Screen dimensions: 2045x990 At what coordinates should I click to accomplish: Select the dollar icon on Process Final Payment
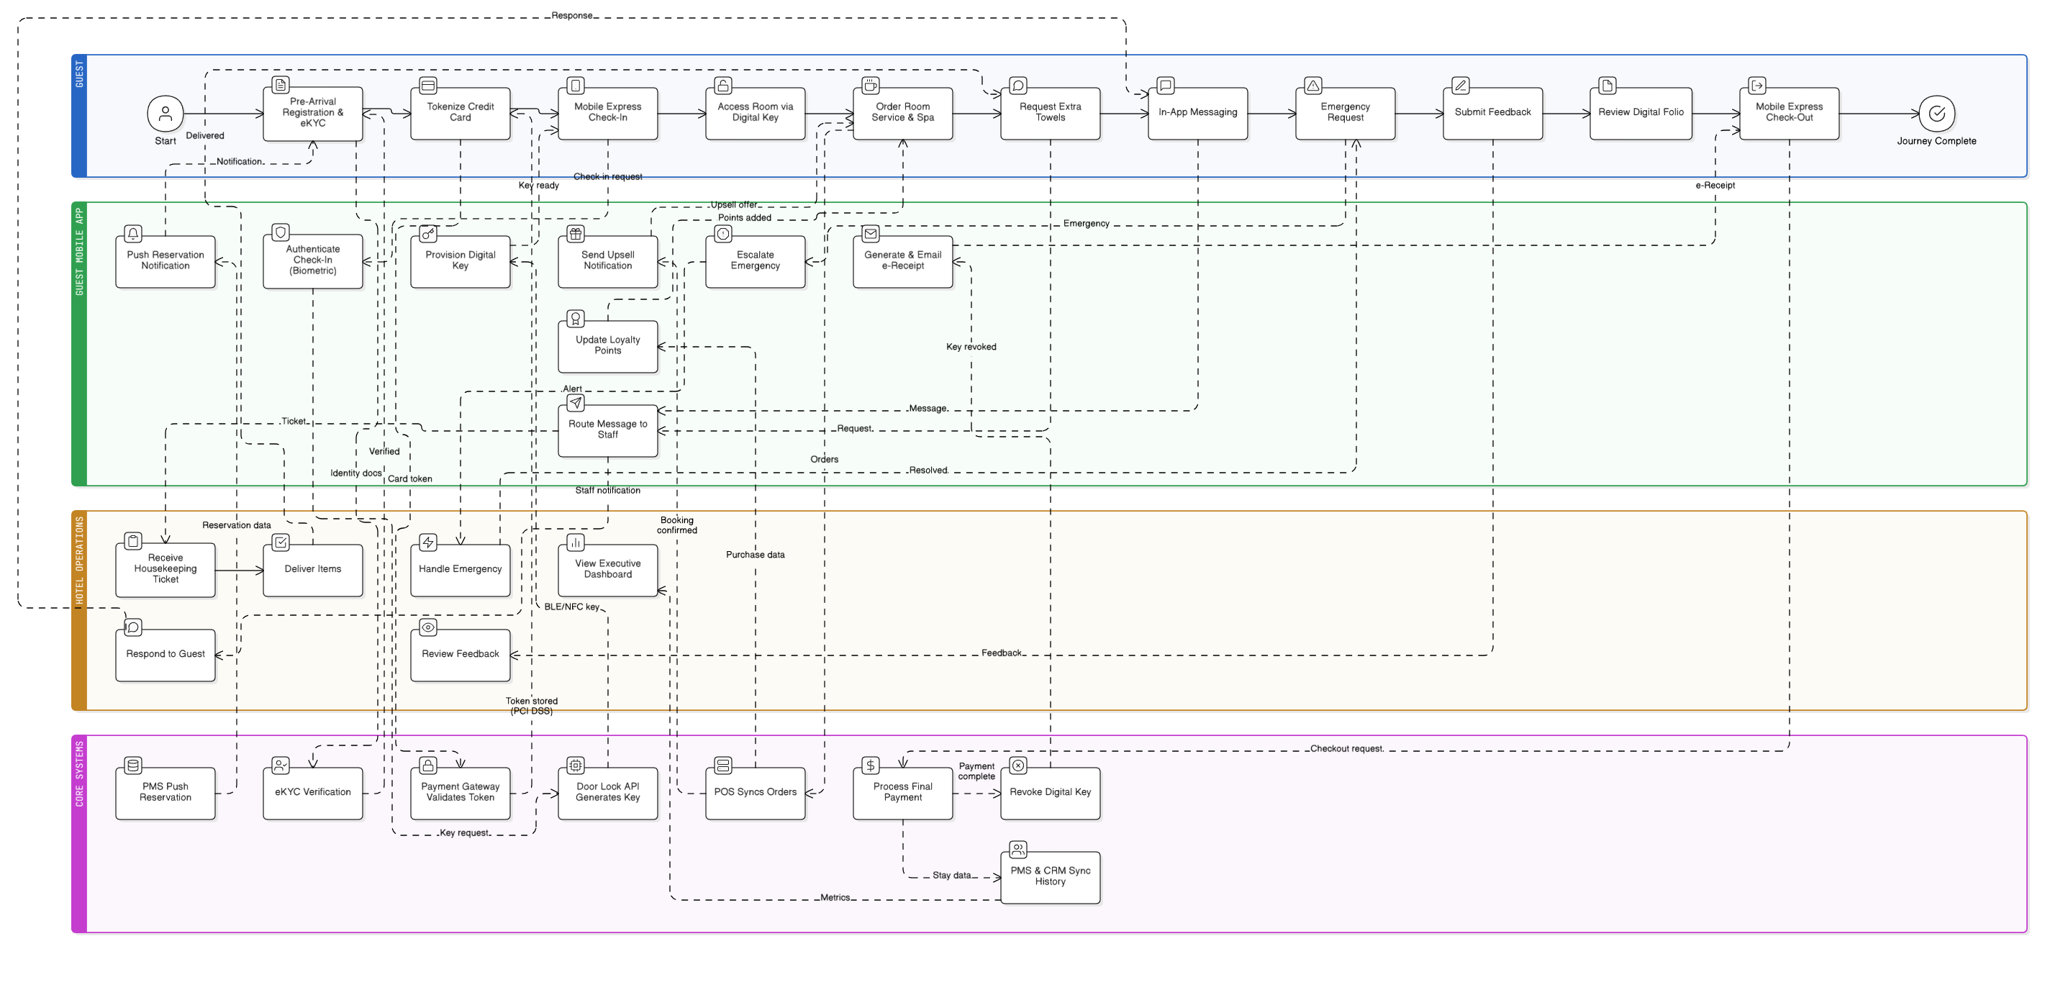[871, 766]
